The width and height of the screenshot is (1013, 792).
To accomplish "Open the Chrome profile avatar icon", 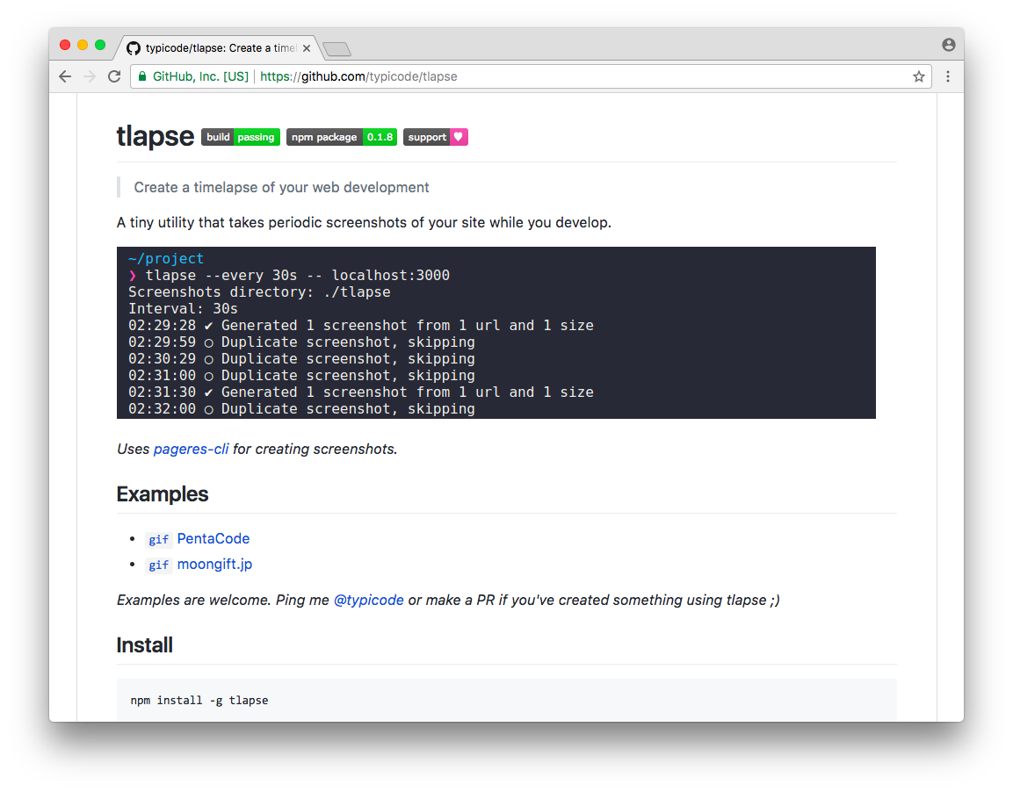I will (948, 45).
